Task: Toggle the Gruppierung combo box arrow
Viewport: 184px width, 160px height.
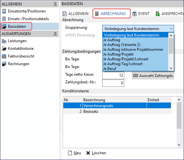Action: click(171, 29)
